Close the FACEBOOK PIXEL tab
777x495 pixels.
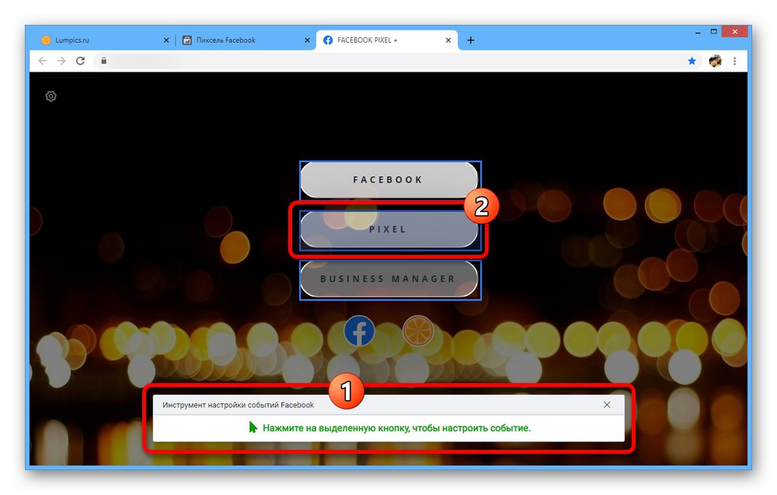448,40
